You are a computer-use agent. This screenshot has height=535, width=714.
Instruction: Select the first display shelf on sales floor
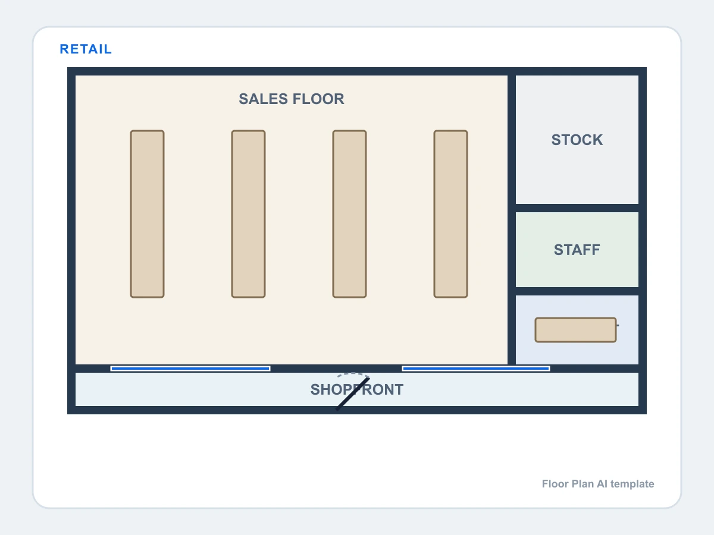point(147,214)
